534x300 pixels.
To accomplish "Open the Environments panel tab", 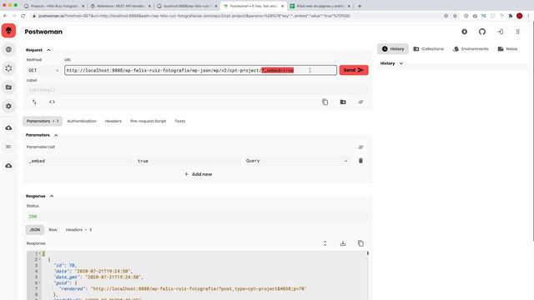I will (471, 49).
